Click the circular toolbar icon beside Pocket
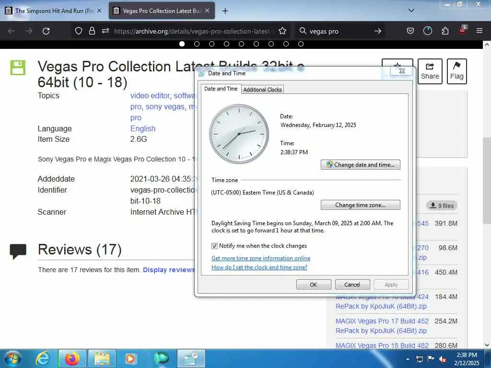Screen dimensions: 491x368 [427, 31]
